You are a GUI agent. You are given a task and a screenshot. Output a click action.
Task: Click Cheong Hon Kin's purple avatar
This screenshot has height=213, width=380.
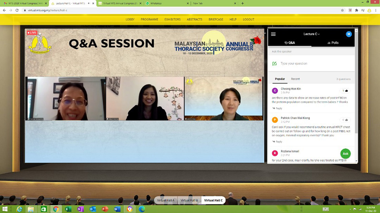[275, 91]
